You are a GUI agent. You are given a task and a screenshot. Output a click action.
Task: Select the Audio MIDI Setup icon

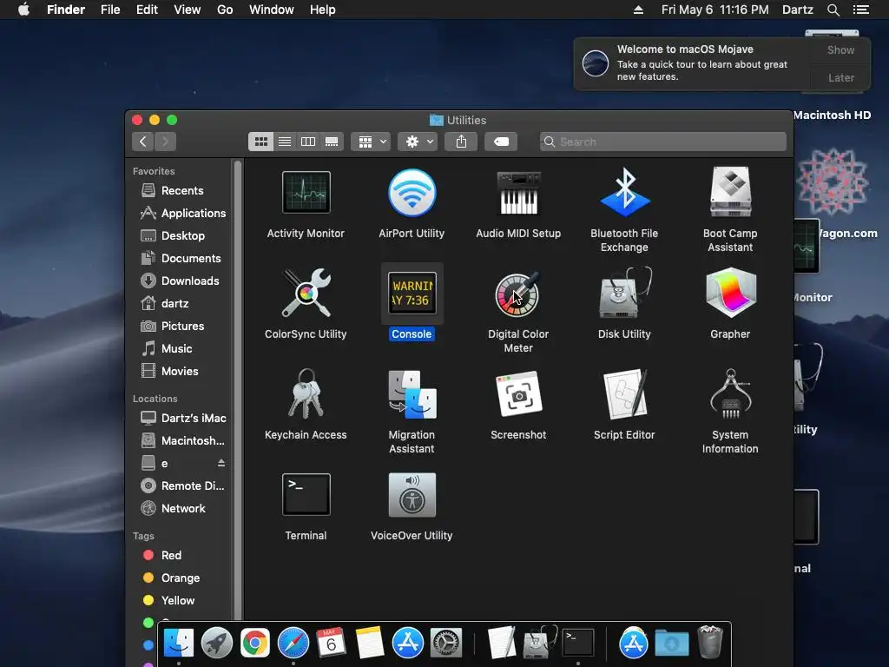(518, 193)
